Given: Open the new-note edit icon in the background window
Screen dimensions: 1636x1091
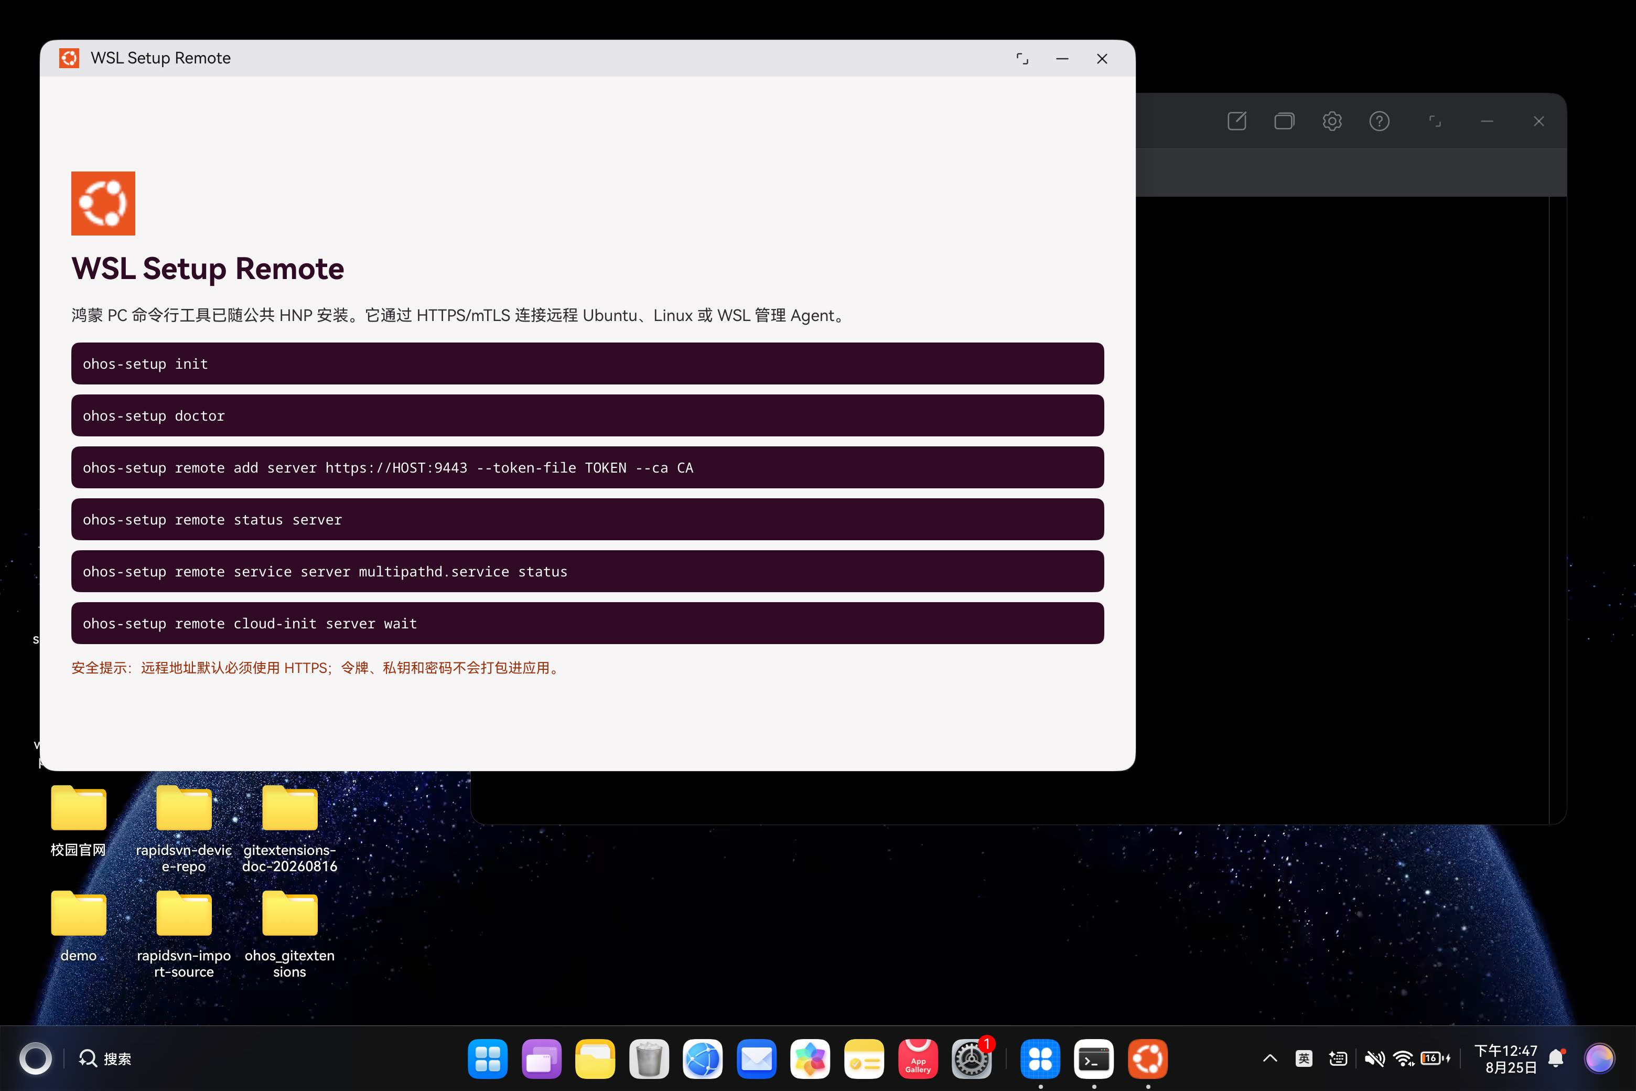Looking at the screenshot, I should tap(1237, 121).
